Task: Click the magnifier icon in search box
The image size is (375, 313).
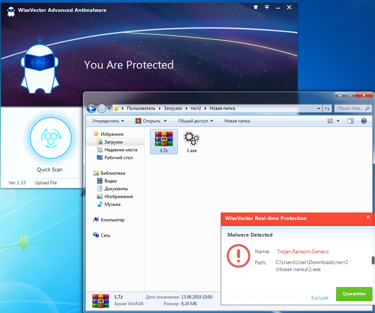Action: point(368,108)
